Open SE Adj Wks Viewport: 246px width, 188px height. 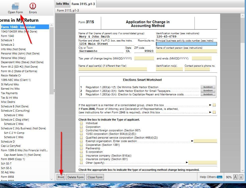pos(8,172)
